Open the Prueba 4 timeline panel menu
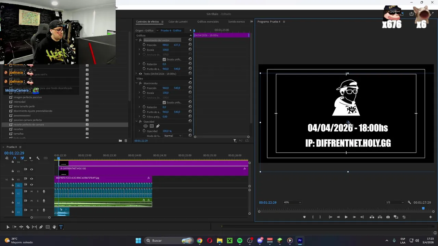Viewport: 438px width, 246px height. pos(20,147)
